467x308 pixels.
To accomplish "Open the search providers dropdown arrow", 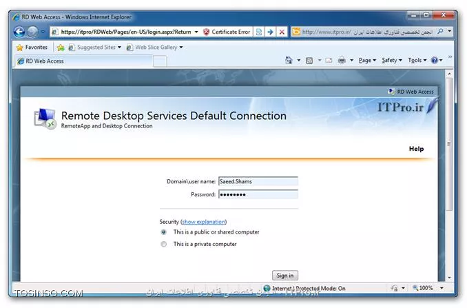I will pos(449,31).
